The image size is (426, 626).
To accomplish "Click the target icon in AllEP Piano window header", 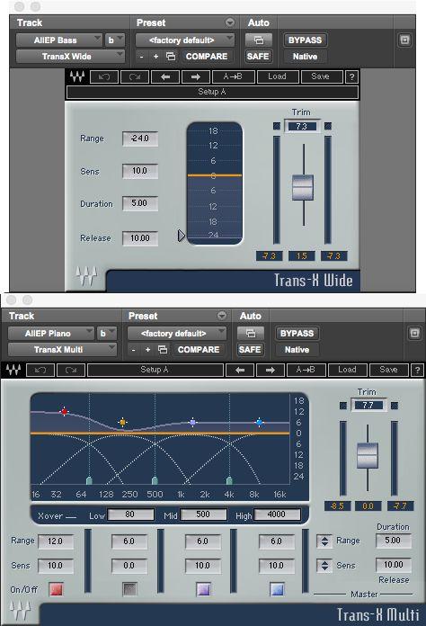I will pos(414,334).
